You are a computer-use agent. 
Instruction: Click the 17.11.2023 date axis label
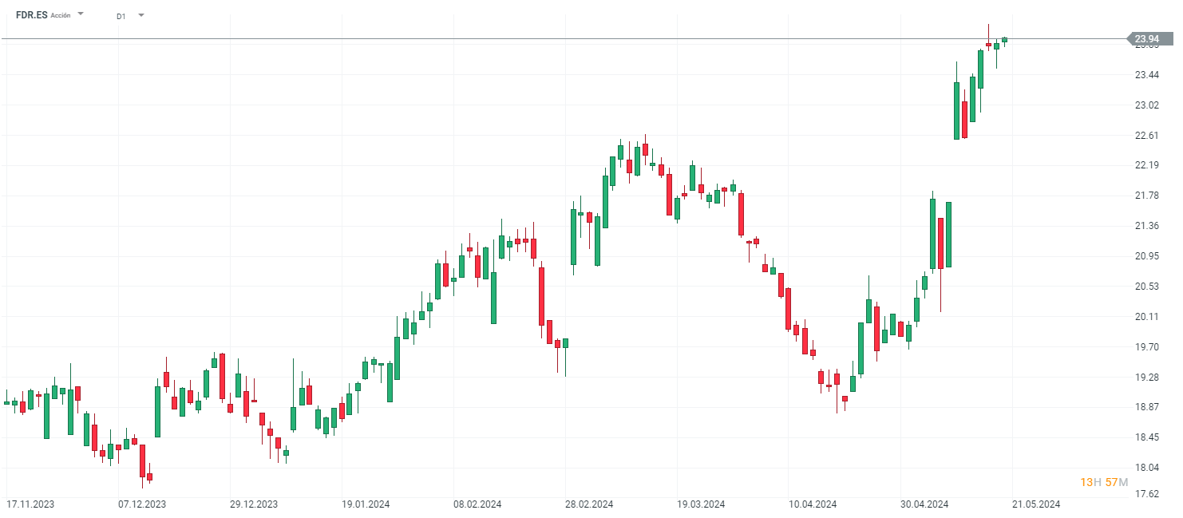[x=30, y=504]
